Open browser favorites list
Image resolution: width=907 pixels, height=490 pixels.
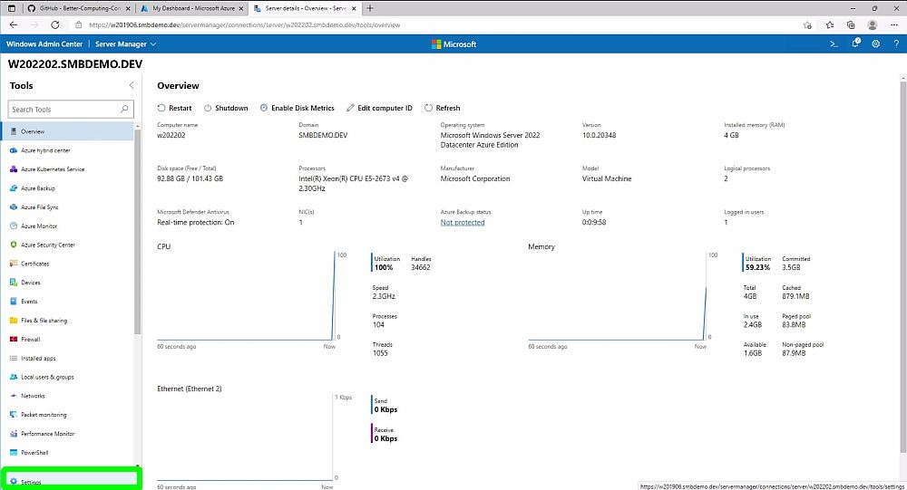tap(830, 24)
